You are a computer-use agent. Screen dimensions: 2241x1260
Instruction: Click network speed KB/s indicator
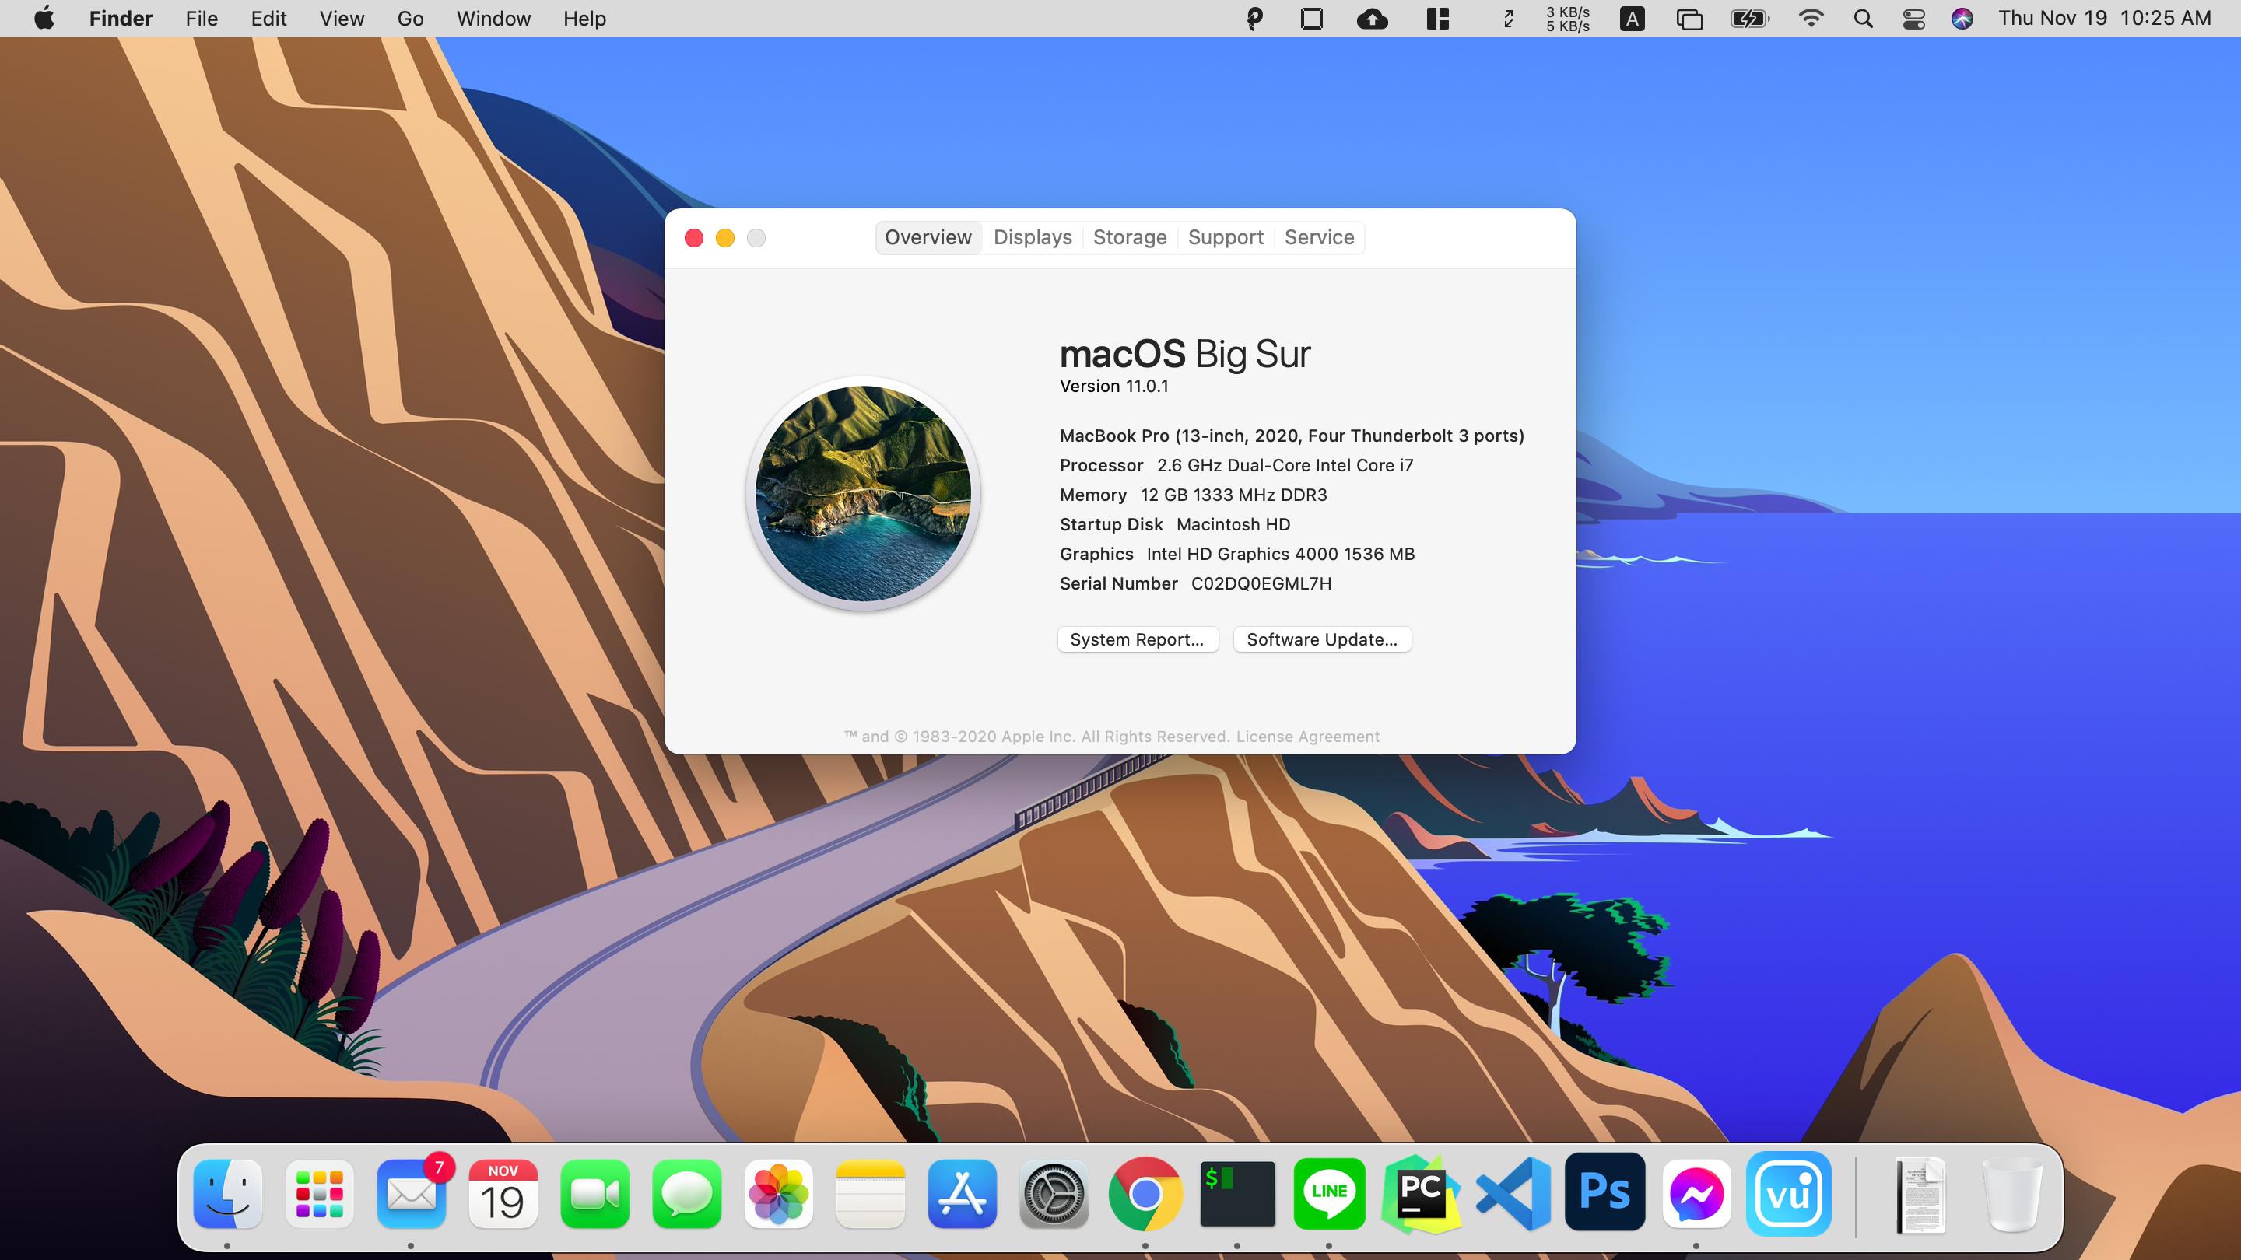1568,18
